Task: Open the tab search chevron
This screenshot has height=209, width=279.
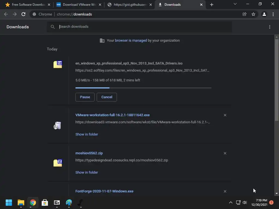Action: click(x=235, y=4)
